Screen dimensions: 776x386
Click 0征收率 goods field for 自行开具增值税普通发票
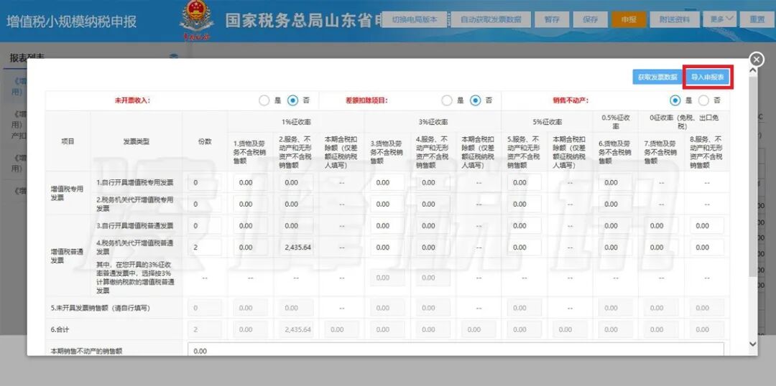(661, 226)
